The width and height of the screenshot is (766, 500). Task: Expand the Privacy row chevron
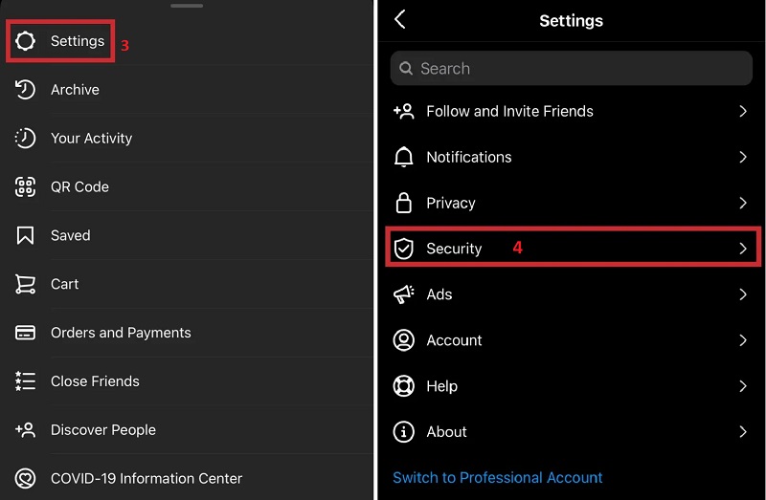pos(743,203)
